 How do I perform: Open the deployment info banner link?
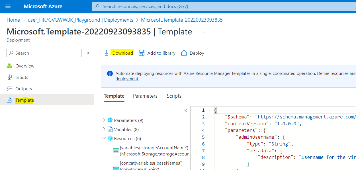point(127,79)
